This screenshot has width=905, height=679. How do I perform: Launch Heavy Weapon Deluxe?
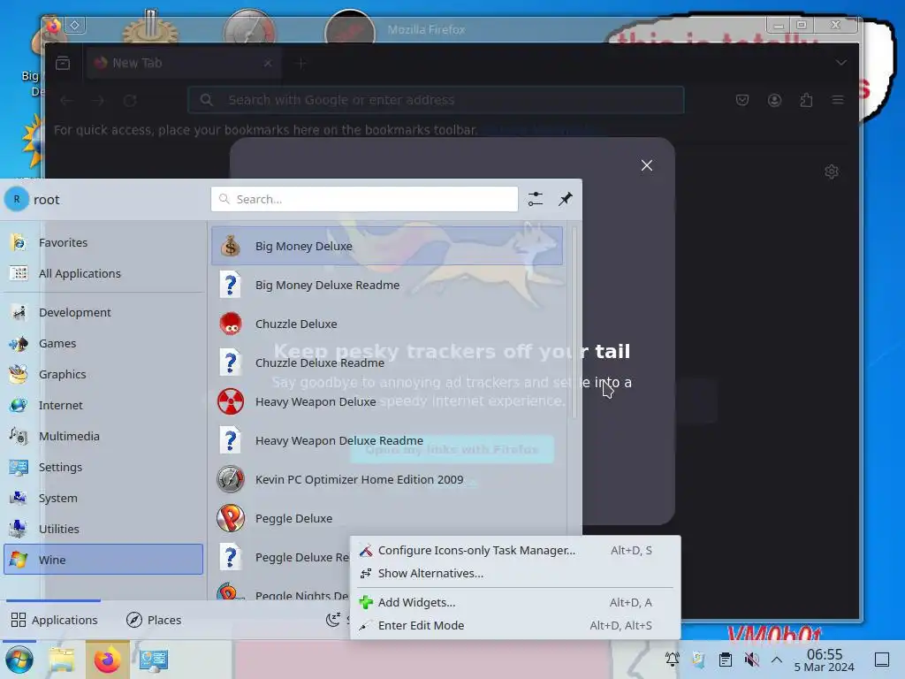tap(387, 401)
